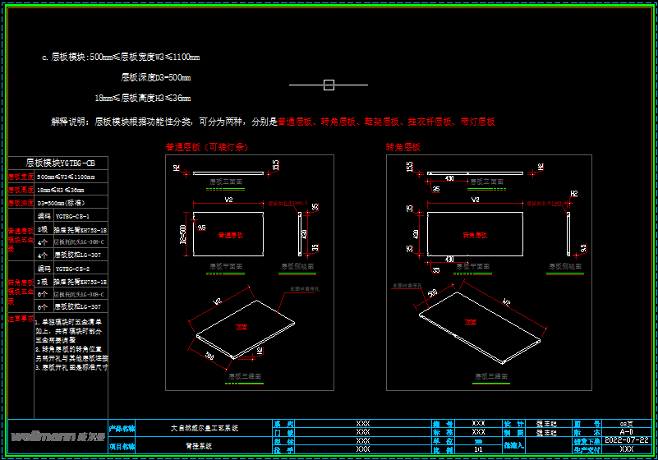
Task: Select the YGTBG-CB-1 code cell
Action: [x=72, y=215]
